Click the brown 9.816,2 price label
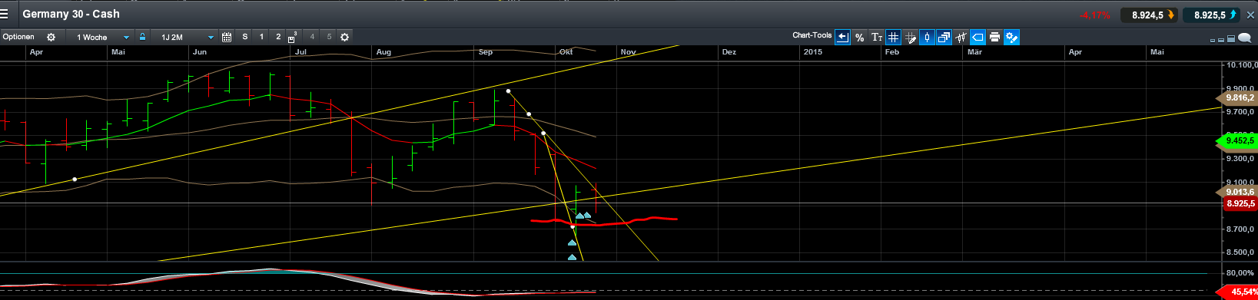This screenshot has width=1258, height=300. [x=1237, y=98]
